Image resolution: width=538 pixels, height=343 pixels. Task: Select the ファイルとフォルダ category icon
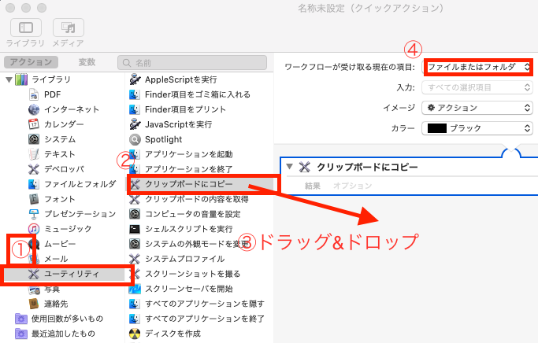(x=34, y=184)
